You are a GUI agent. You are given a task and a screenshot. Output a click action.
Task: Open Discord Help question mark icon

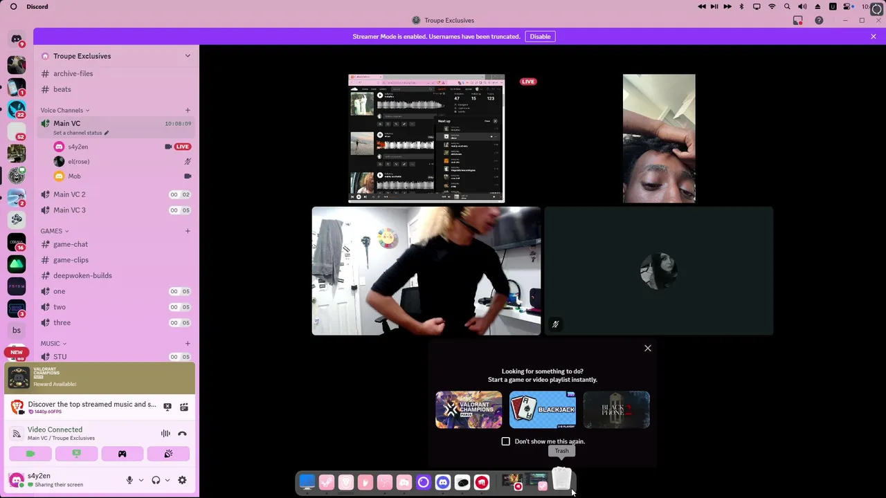point(819,21)
